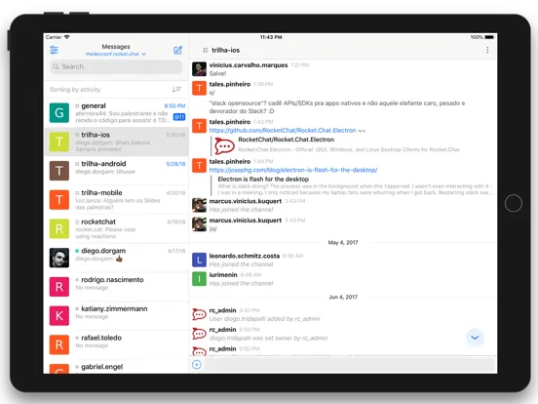
Task: Tap the orange T avatar for trilha-mobile
Action: (x=59, y=200)
